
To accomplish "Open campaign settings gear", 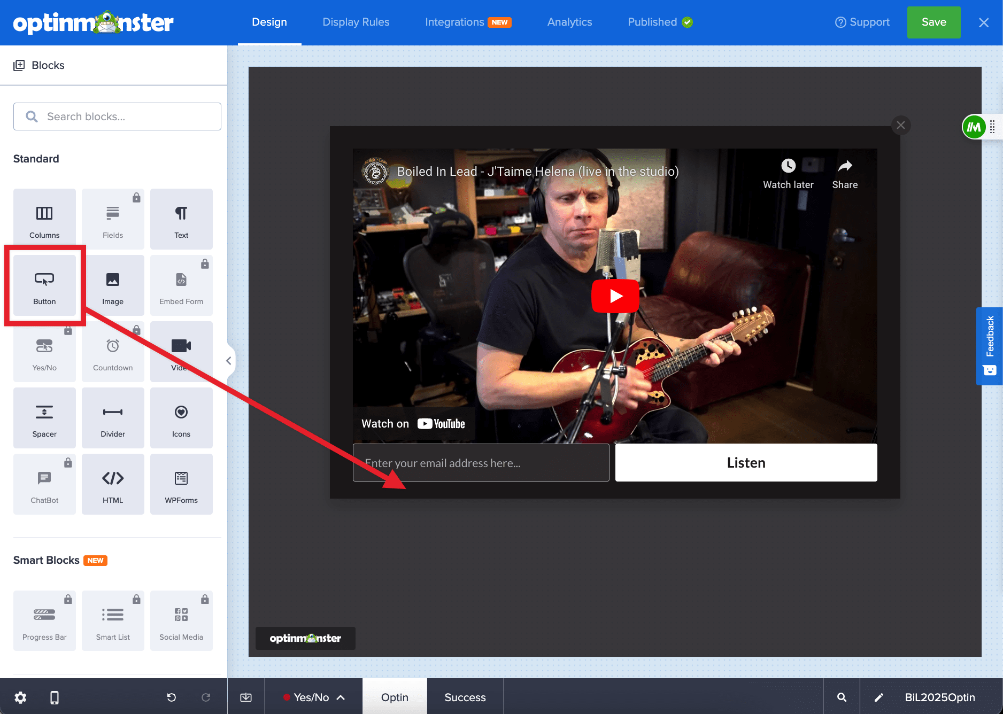I will [20, 697].
